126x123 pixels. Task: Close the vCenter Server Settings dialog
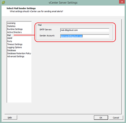coord(122,2)
